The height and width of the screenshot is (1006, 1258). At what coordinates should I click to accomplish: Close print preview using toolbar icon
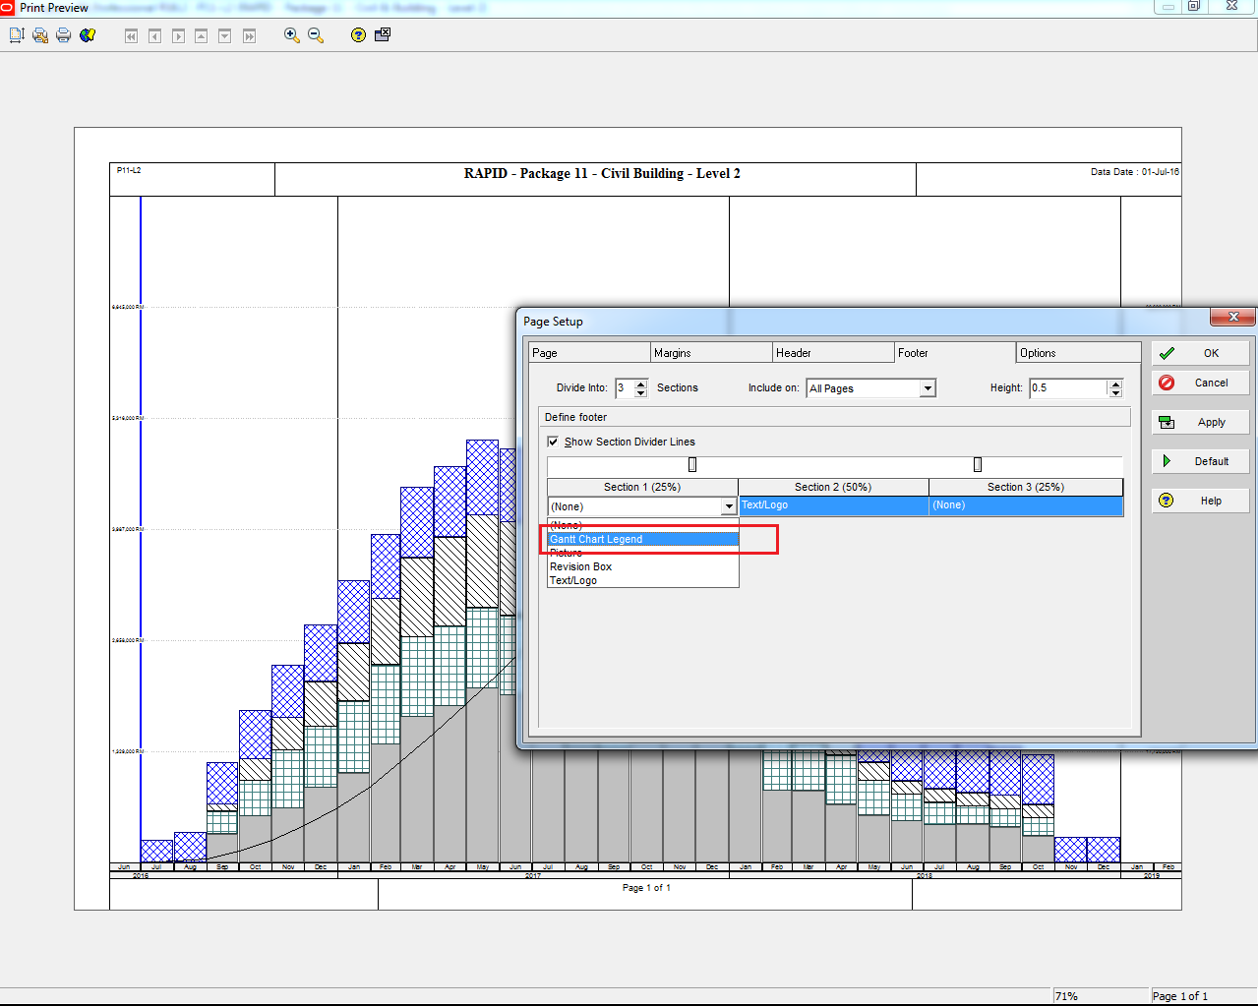(x=383, y=34)
